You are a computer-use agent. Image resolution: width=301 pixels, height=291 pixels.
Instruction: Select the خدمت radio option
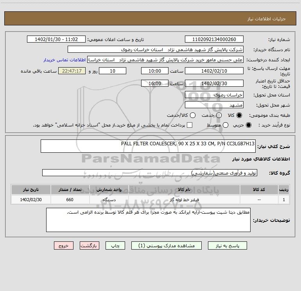coord(219,116)
